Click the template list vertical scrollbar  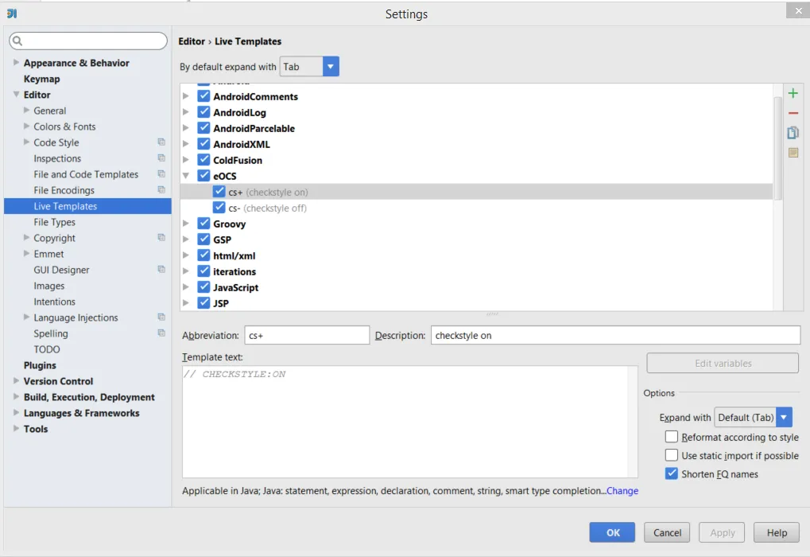tap(777, 143)
